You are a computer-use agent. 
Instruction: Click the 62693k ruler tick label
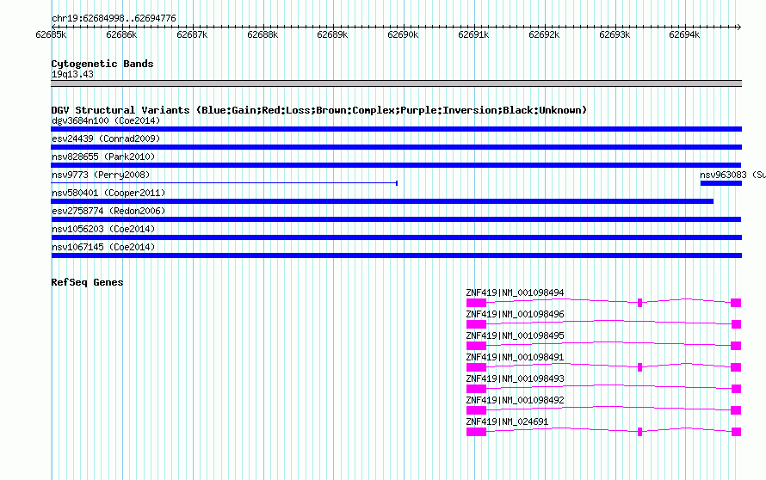[615, 34]
